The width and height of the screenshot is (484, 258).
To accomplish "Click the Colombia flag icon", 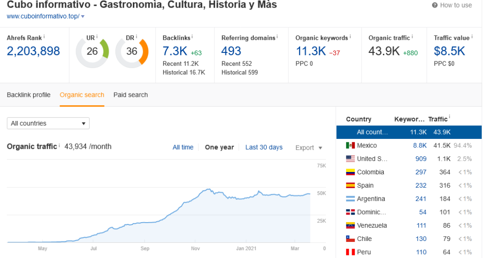I will click(350, 172).
